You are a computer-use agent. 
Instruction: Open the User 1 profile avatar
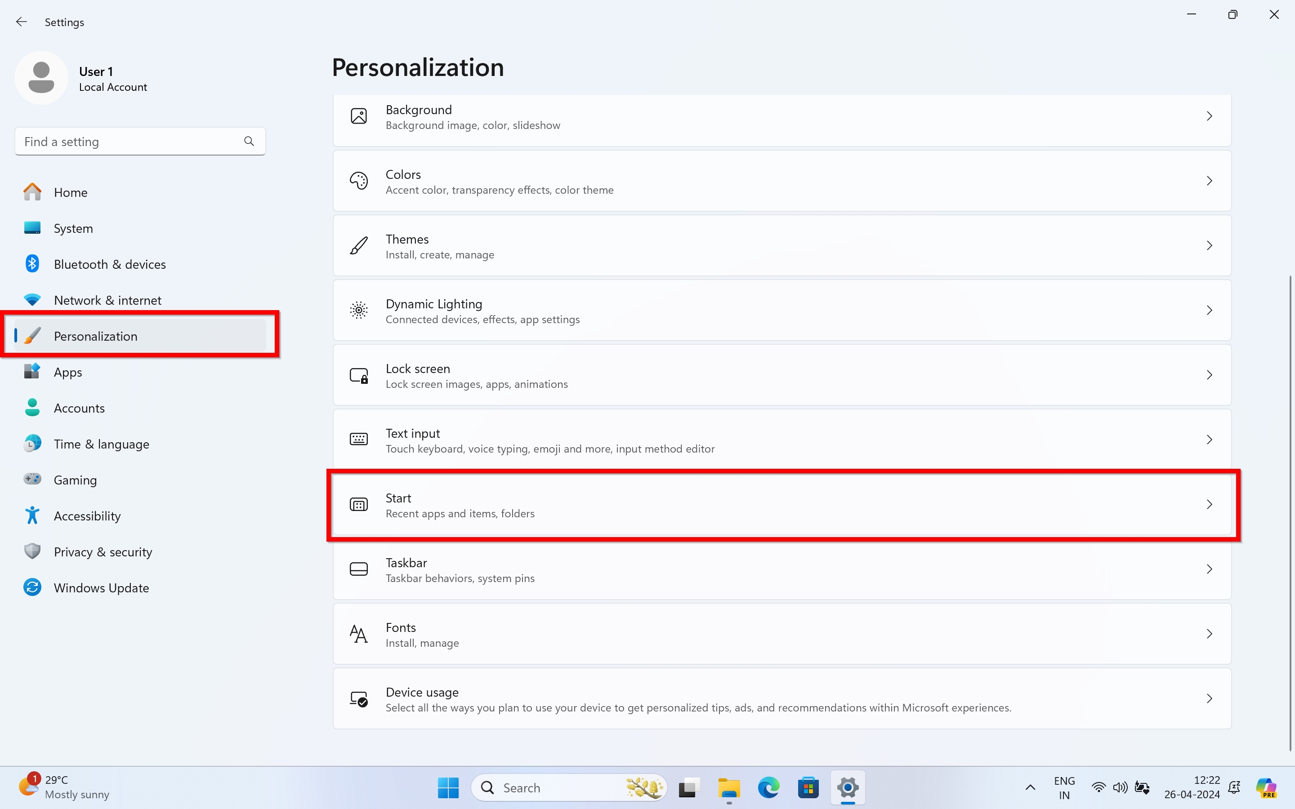pyautogui.click(x=41, y=78)
